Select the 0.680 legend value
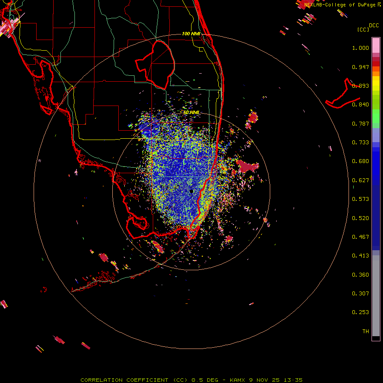383x383 pixels. 360,161
